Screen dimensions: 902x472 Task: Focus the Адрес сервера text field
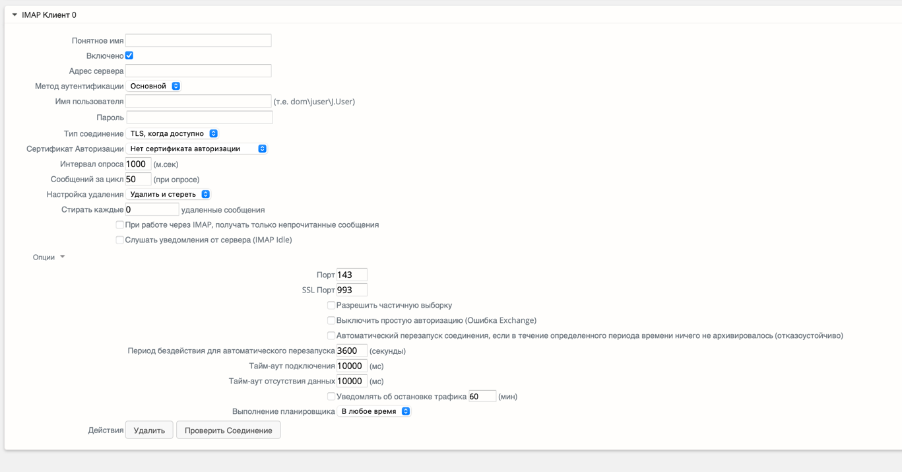point(198,71)
